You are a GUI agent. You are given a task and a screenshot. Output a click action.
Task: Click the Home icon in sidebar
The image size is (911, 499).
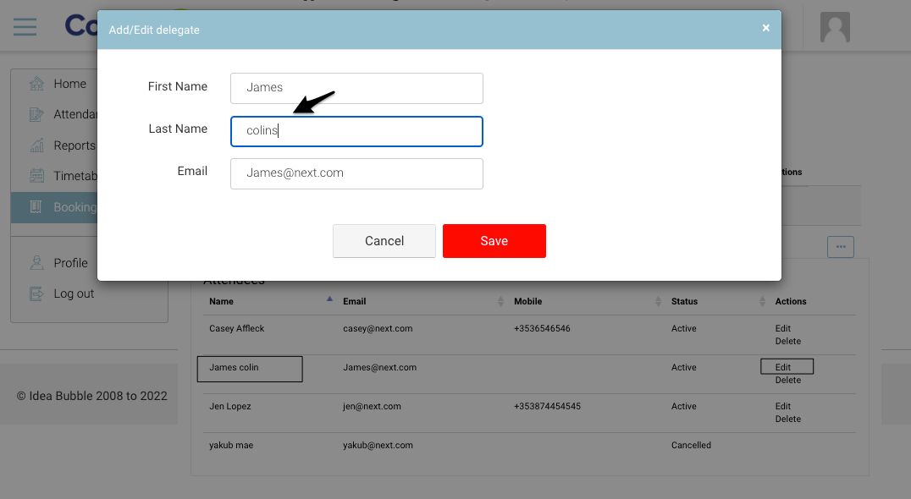pos(36,84)
